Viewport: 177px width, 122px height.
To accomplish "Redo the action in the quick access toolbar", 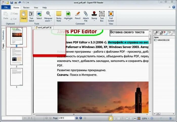I will [24, 2].
